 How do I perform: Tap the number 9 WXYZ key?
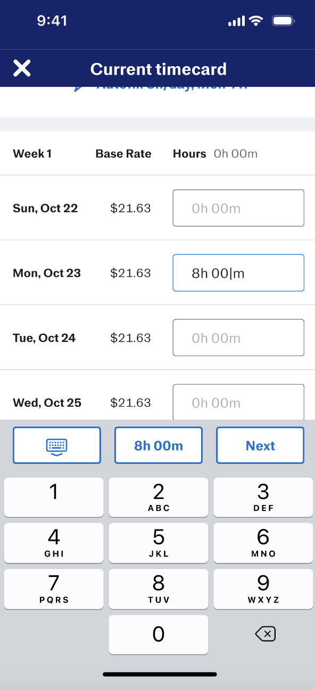[x=263, y=589]
